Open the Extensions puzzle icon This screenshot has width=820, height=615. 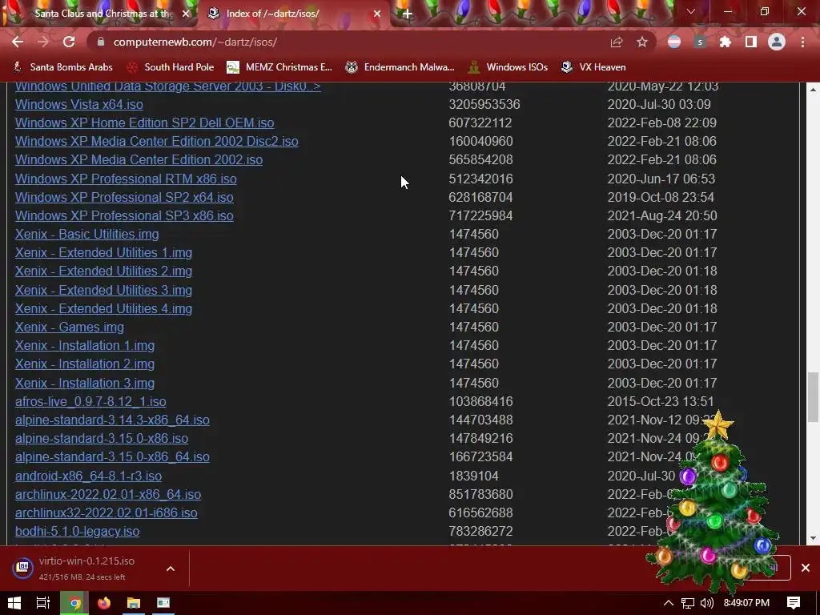[x=726, y=42]
